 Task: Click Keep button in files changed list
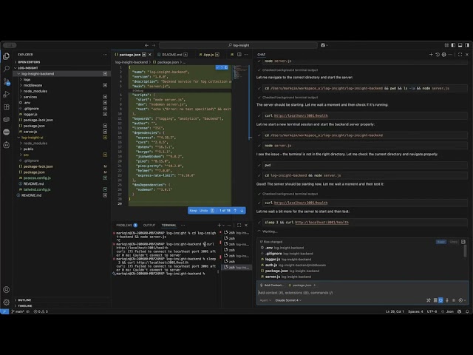(x=441, y=242)
